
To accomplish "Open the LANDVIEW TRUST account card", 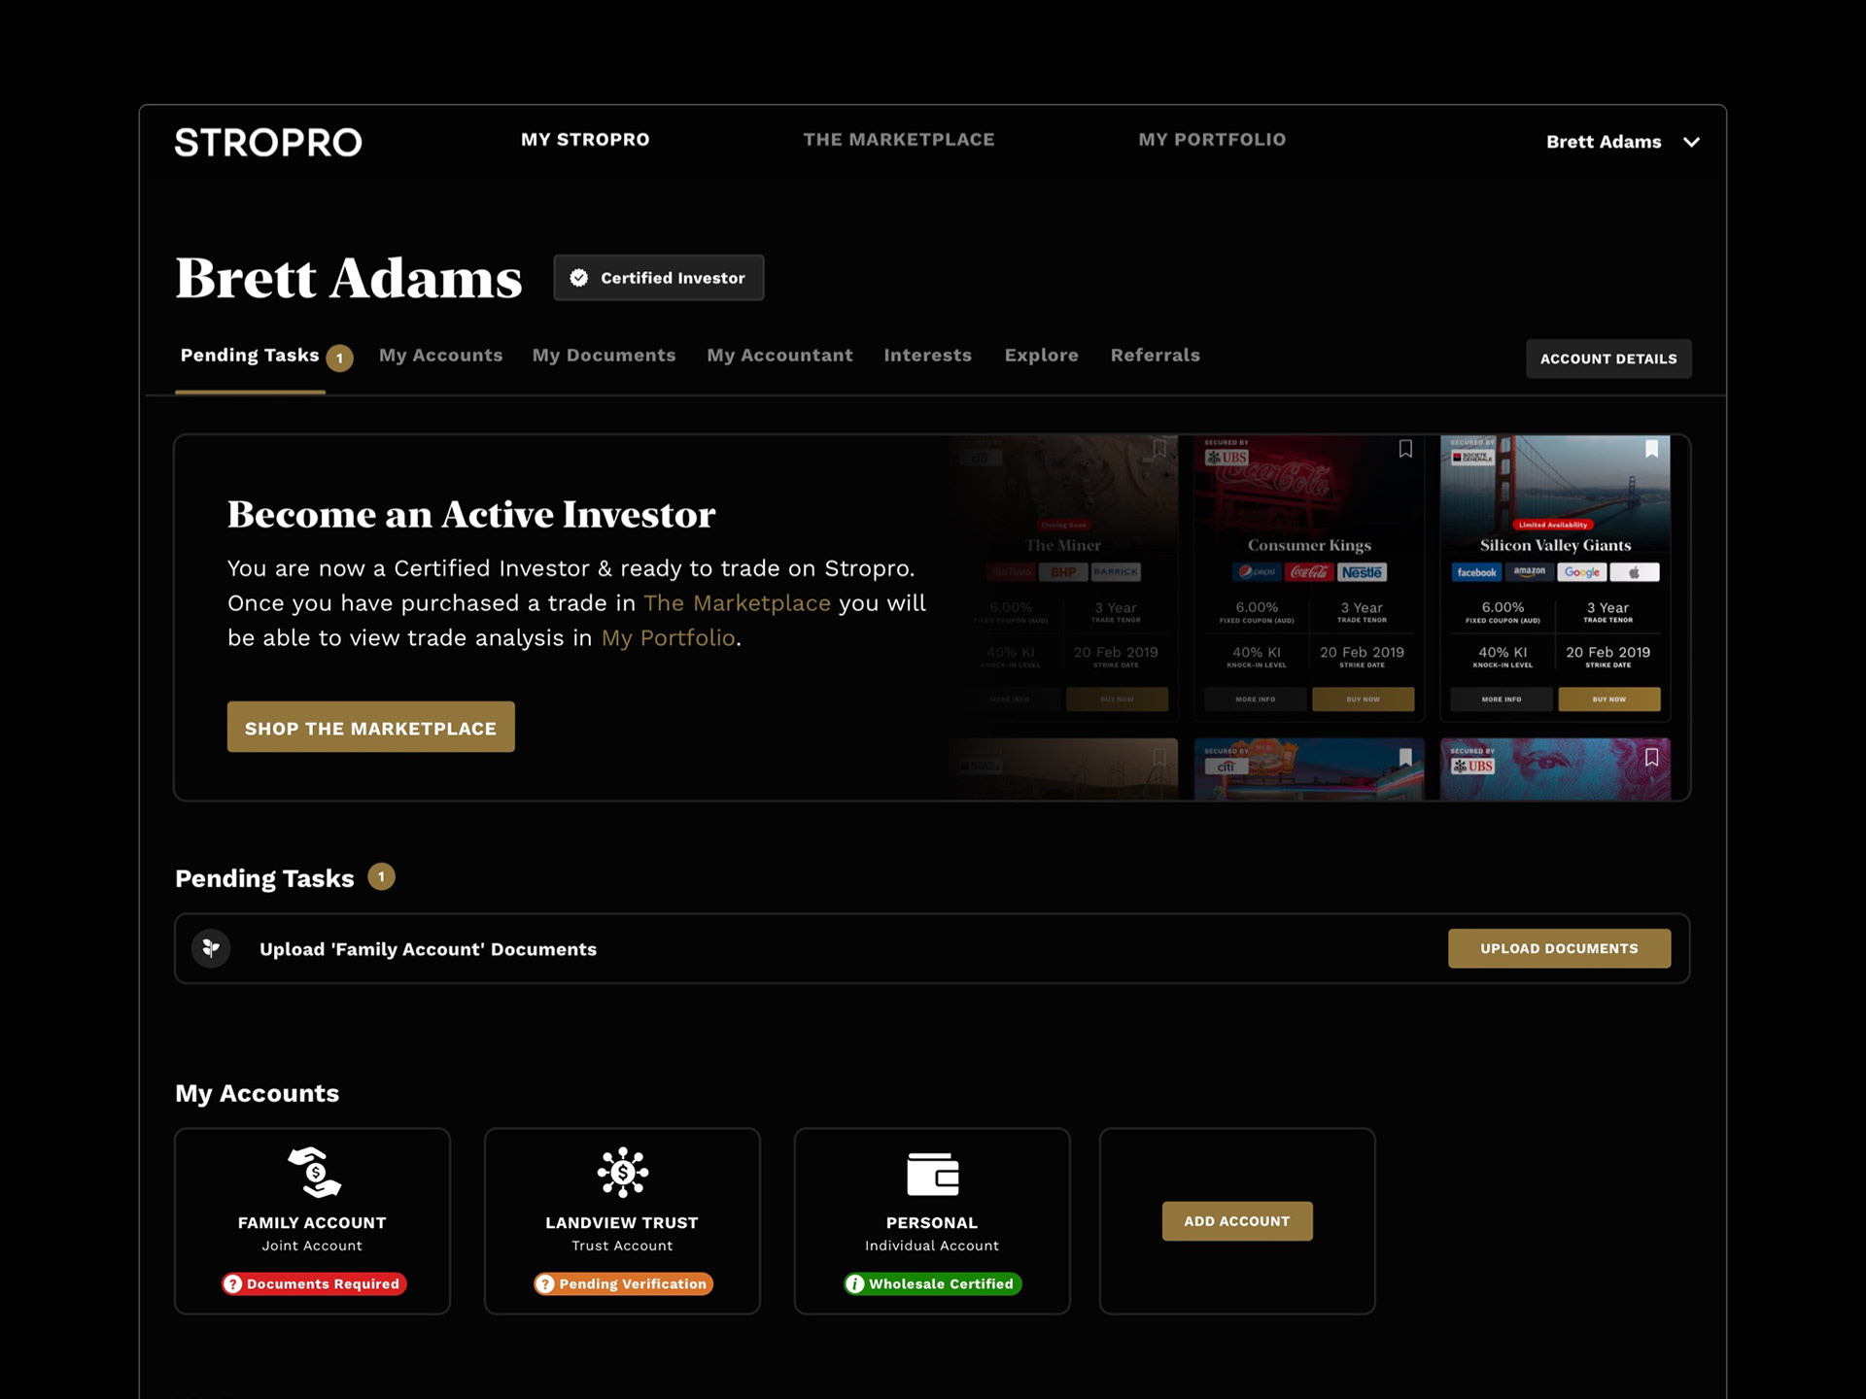I will click(622, 1221).
